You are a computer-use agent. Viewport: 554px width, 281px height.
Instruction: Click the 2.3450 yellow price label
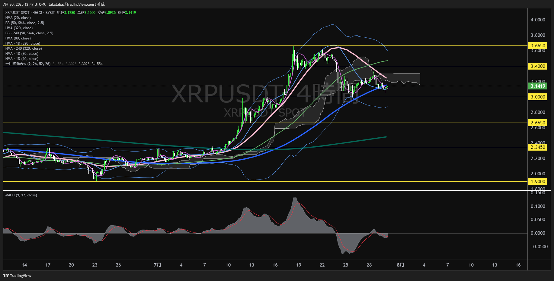[538, 147]
